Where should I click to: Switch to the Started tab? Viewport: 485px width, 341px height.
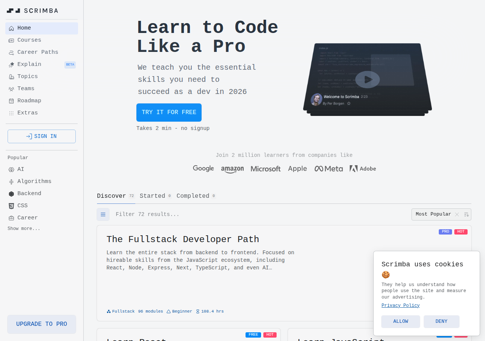156,196
